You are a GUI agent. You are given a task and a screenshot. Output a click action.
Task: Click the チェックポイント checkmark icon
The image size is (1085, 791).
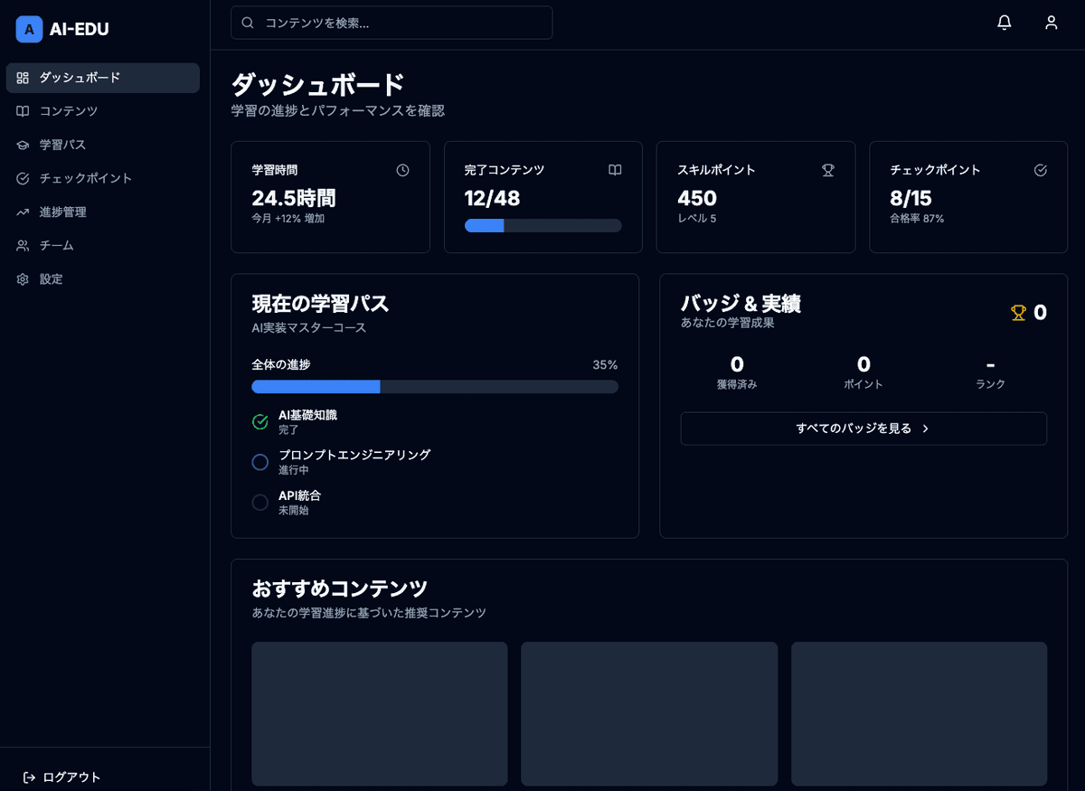[x=23, y=178]
